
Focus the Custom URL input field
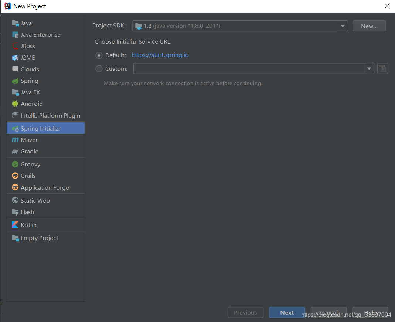(x=248, y=68)
